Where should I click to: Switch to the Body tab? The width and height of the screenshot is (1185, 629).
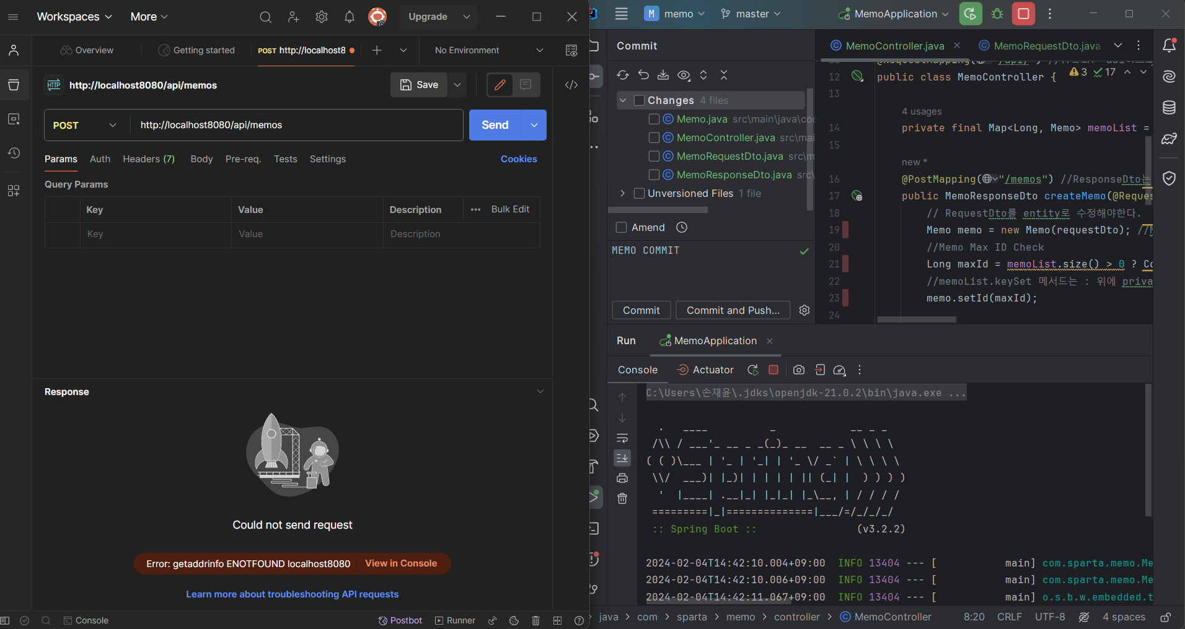(x=201, y=159)
